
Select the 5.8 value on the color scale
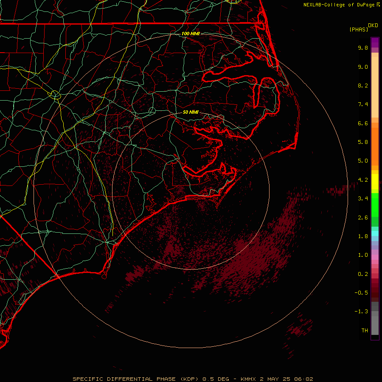coord(363,142)
